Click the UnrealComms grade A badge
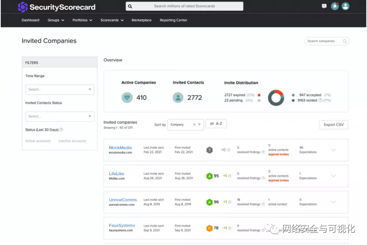The width and height of the screenshot is (367, 245). click(x=209, y=202)
